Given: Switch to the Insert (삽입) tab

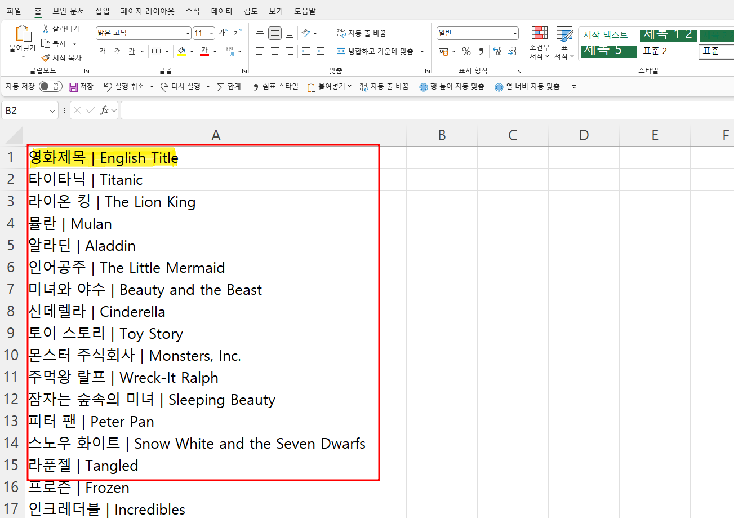Looking at the screenshot, I should coord(103,11).
